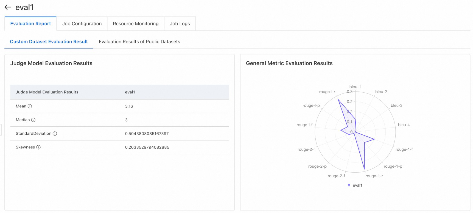The height and width of the screenshot is (213, 473).
Task: Click the bleu-1 axis label on radar
Action: 355,87
